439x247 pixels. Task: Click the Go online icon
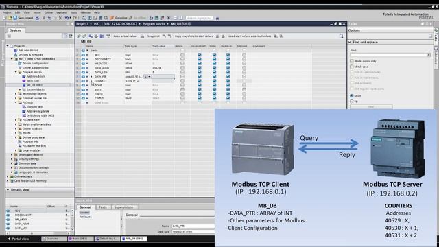(112, 18)
